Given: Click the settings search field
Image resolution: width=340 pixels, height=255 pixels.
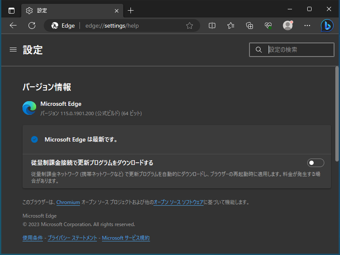Looking at the screenshot, I should click(x=293, y=49).
